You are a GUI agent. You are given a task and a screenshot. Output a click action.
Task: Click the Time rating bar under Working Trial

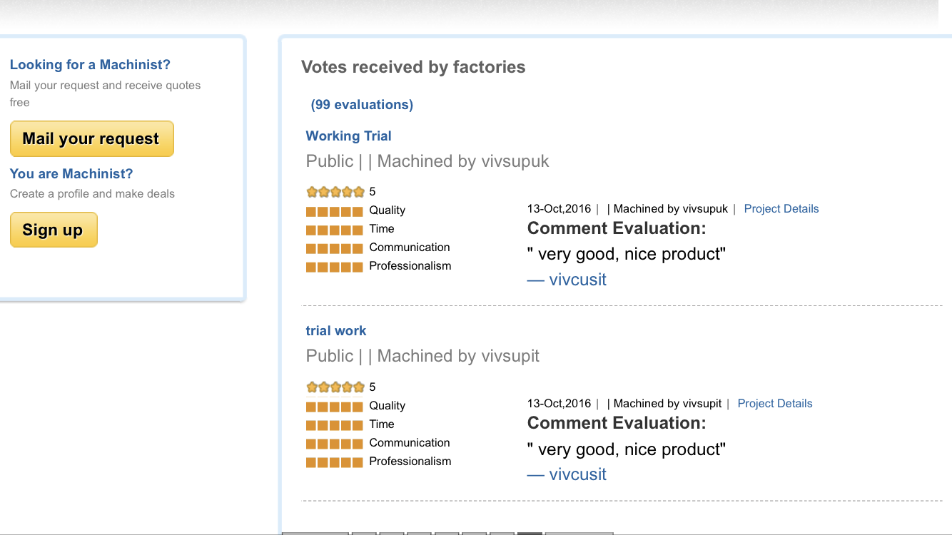[335, 230]
